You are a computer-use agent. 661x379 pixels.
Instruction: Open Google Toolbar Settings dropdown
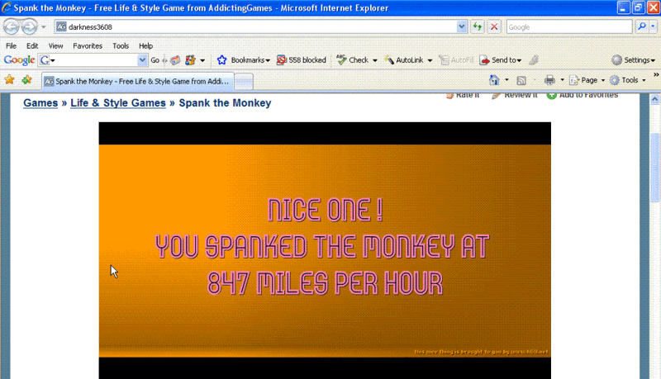point(634,60)
